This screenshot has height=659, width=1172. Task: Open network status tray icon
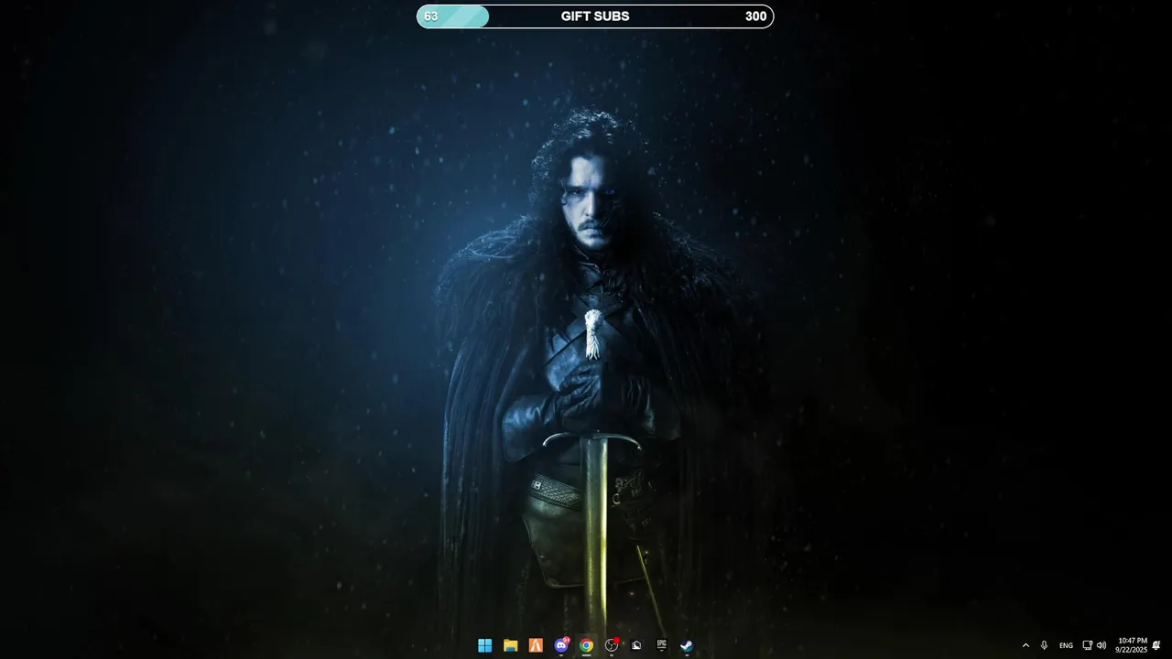click(1087, 645)
